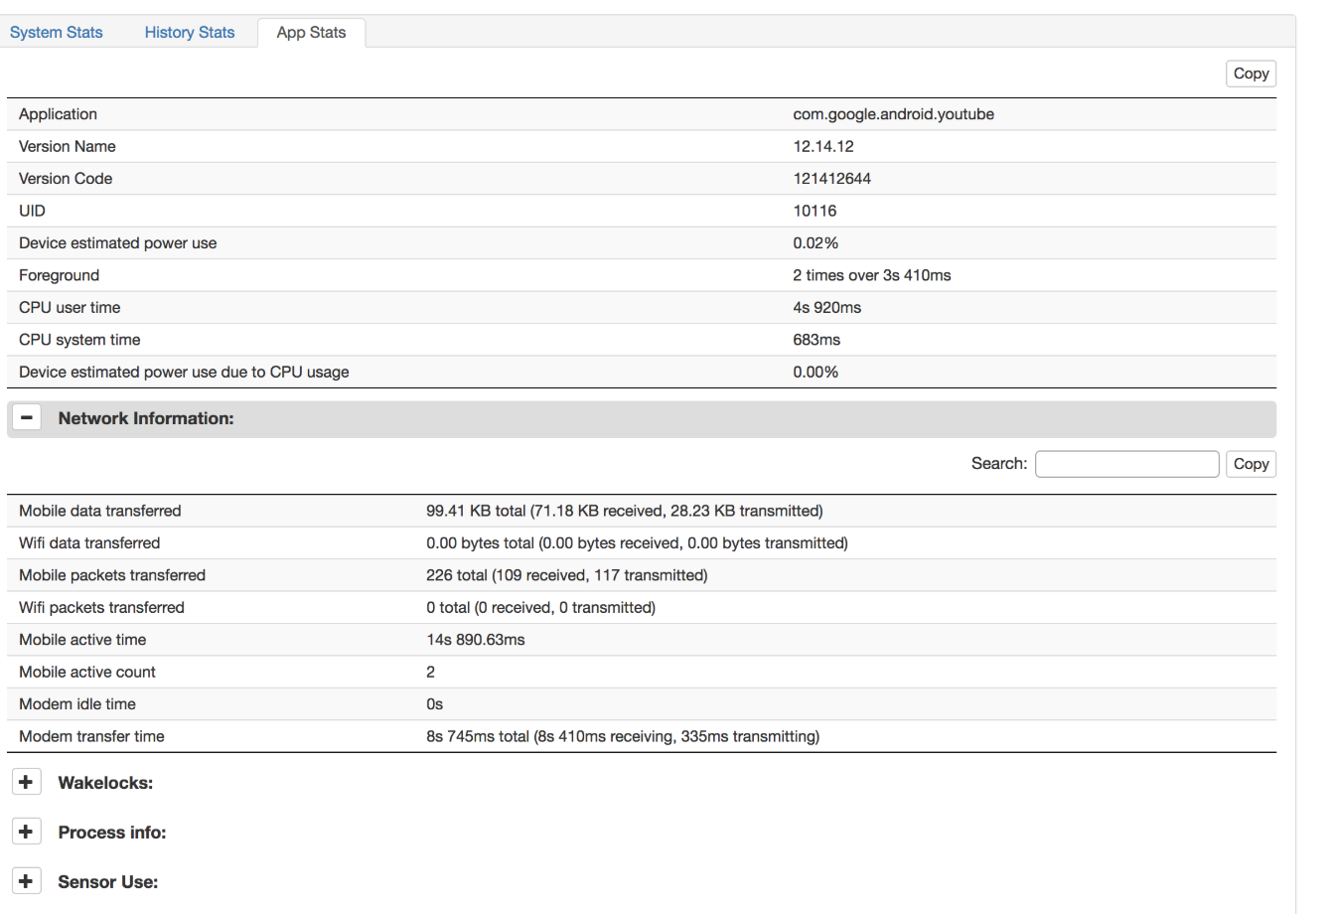Select the App Stats tab
The height and width of the screenshot is (916, 1333).
(x=311, y=32)
